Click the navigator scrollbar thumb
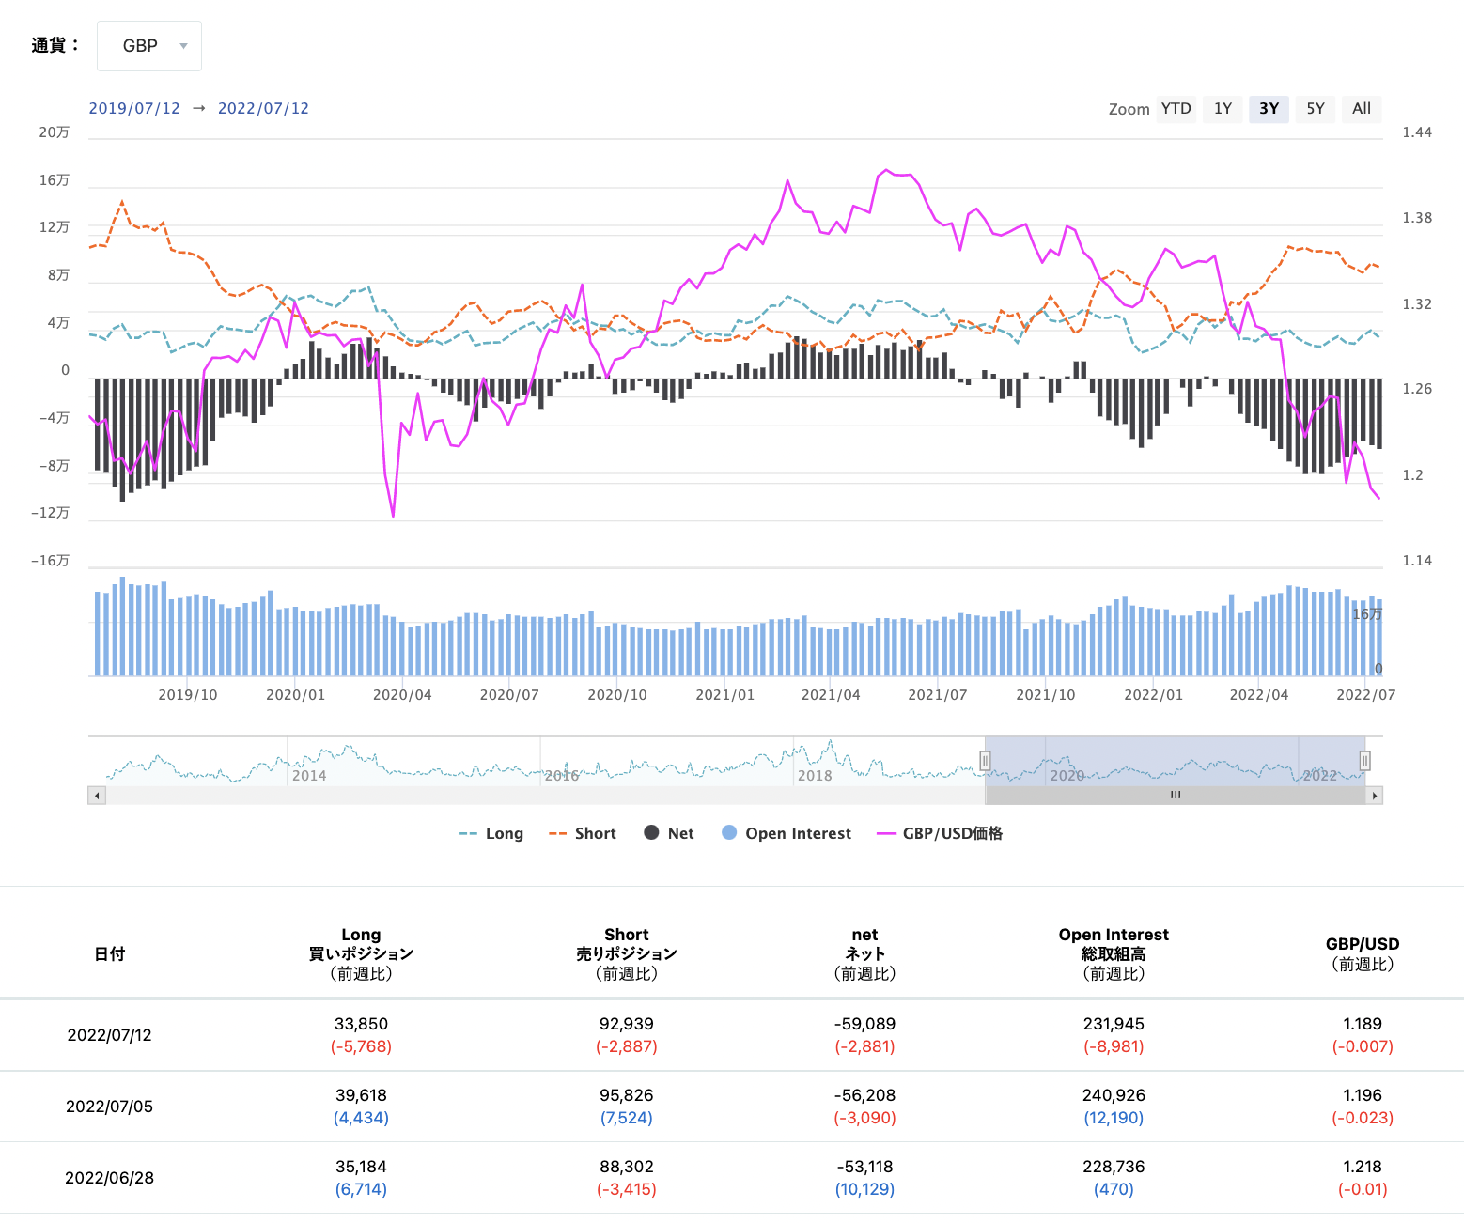The width and height of the screenshot is (1464, 1223). pyautogui.click(x=1176, y=796)
